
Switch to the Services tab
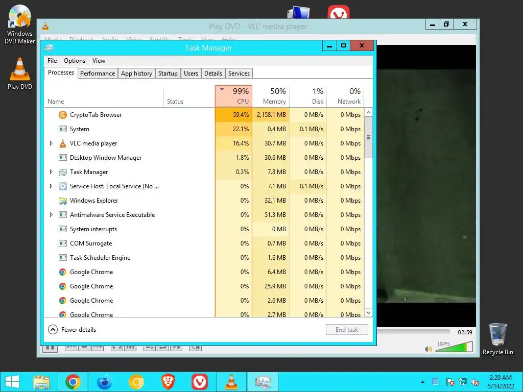pyautogui.click(x=239, y=73)
